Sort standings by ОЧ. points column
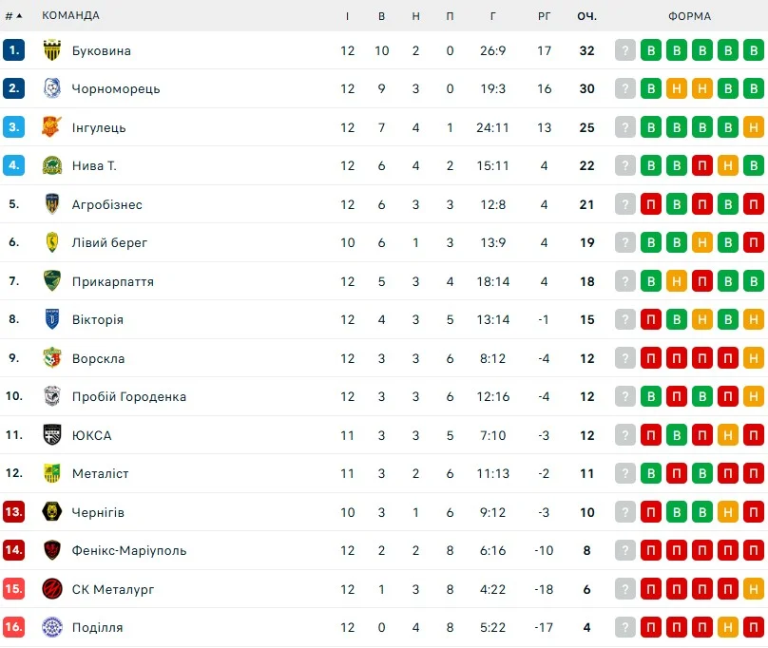This screenshot has height=648, width=768. [586, 15]
